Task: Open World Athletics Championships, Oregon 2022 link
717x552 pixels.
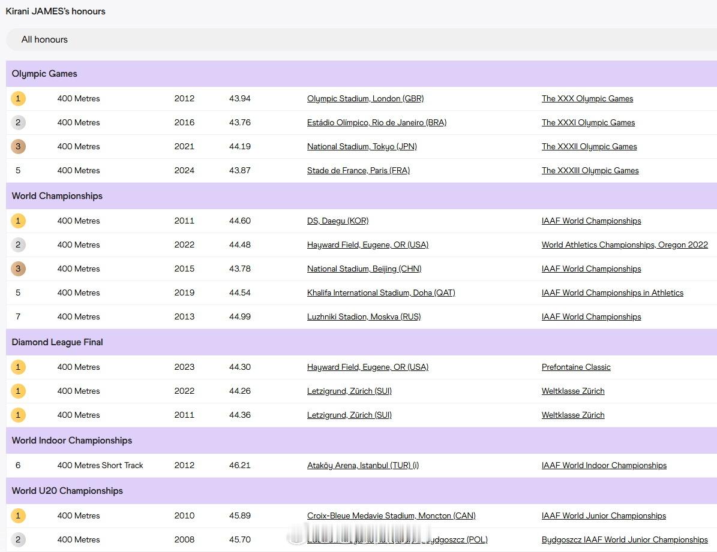Action: click(x=625, y=245)
